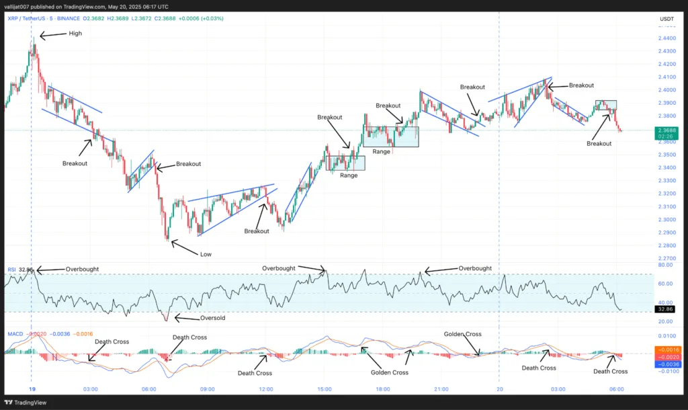
Task: Click the 09:00 time axis label
Action: click(208, 389)
